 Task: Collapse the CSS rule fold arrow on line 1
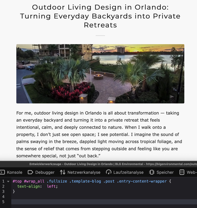[8, 181]
